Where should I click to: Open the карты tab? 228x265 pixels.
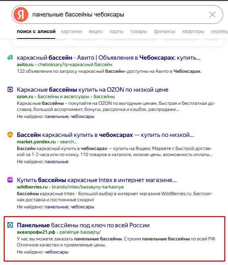pyautogui.click(x=116, y=32)
